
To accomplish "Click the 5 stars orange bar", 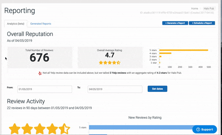I will (184, 50).
